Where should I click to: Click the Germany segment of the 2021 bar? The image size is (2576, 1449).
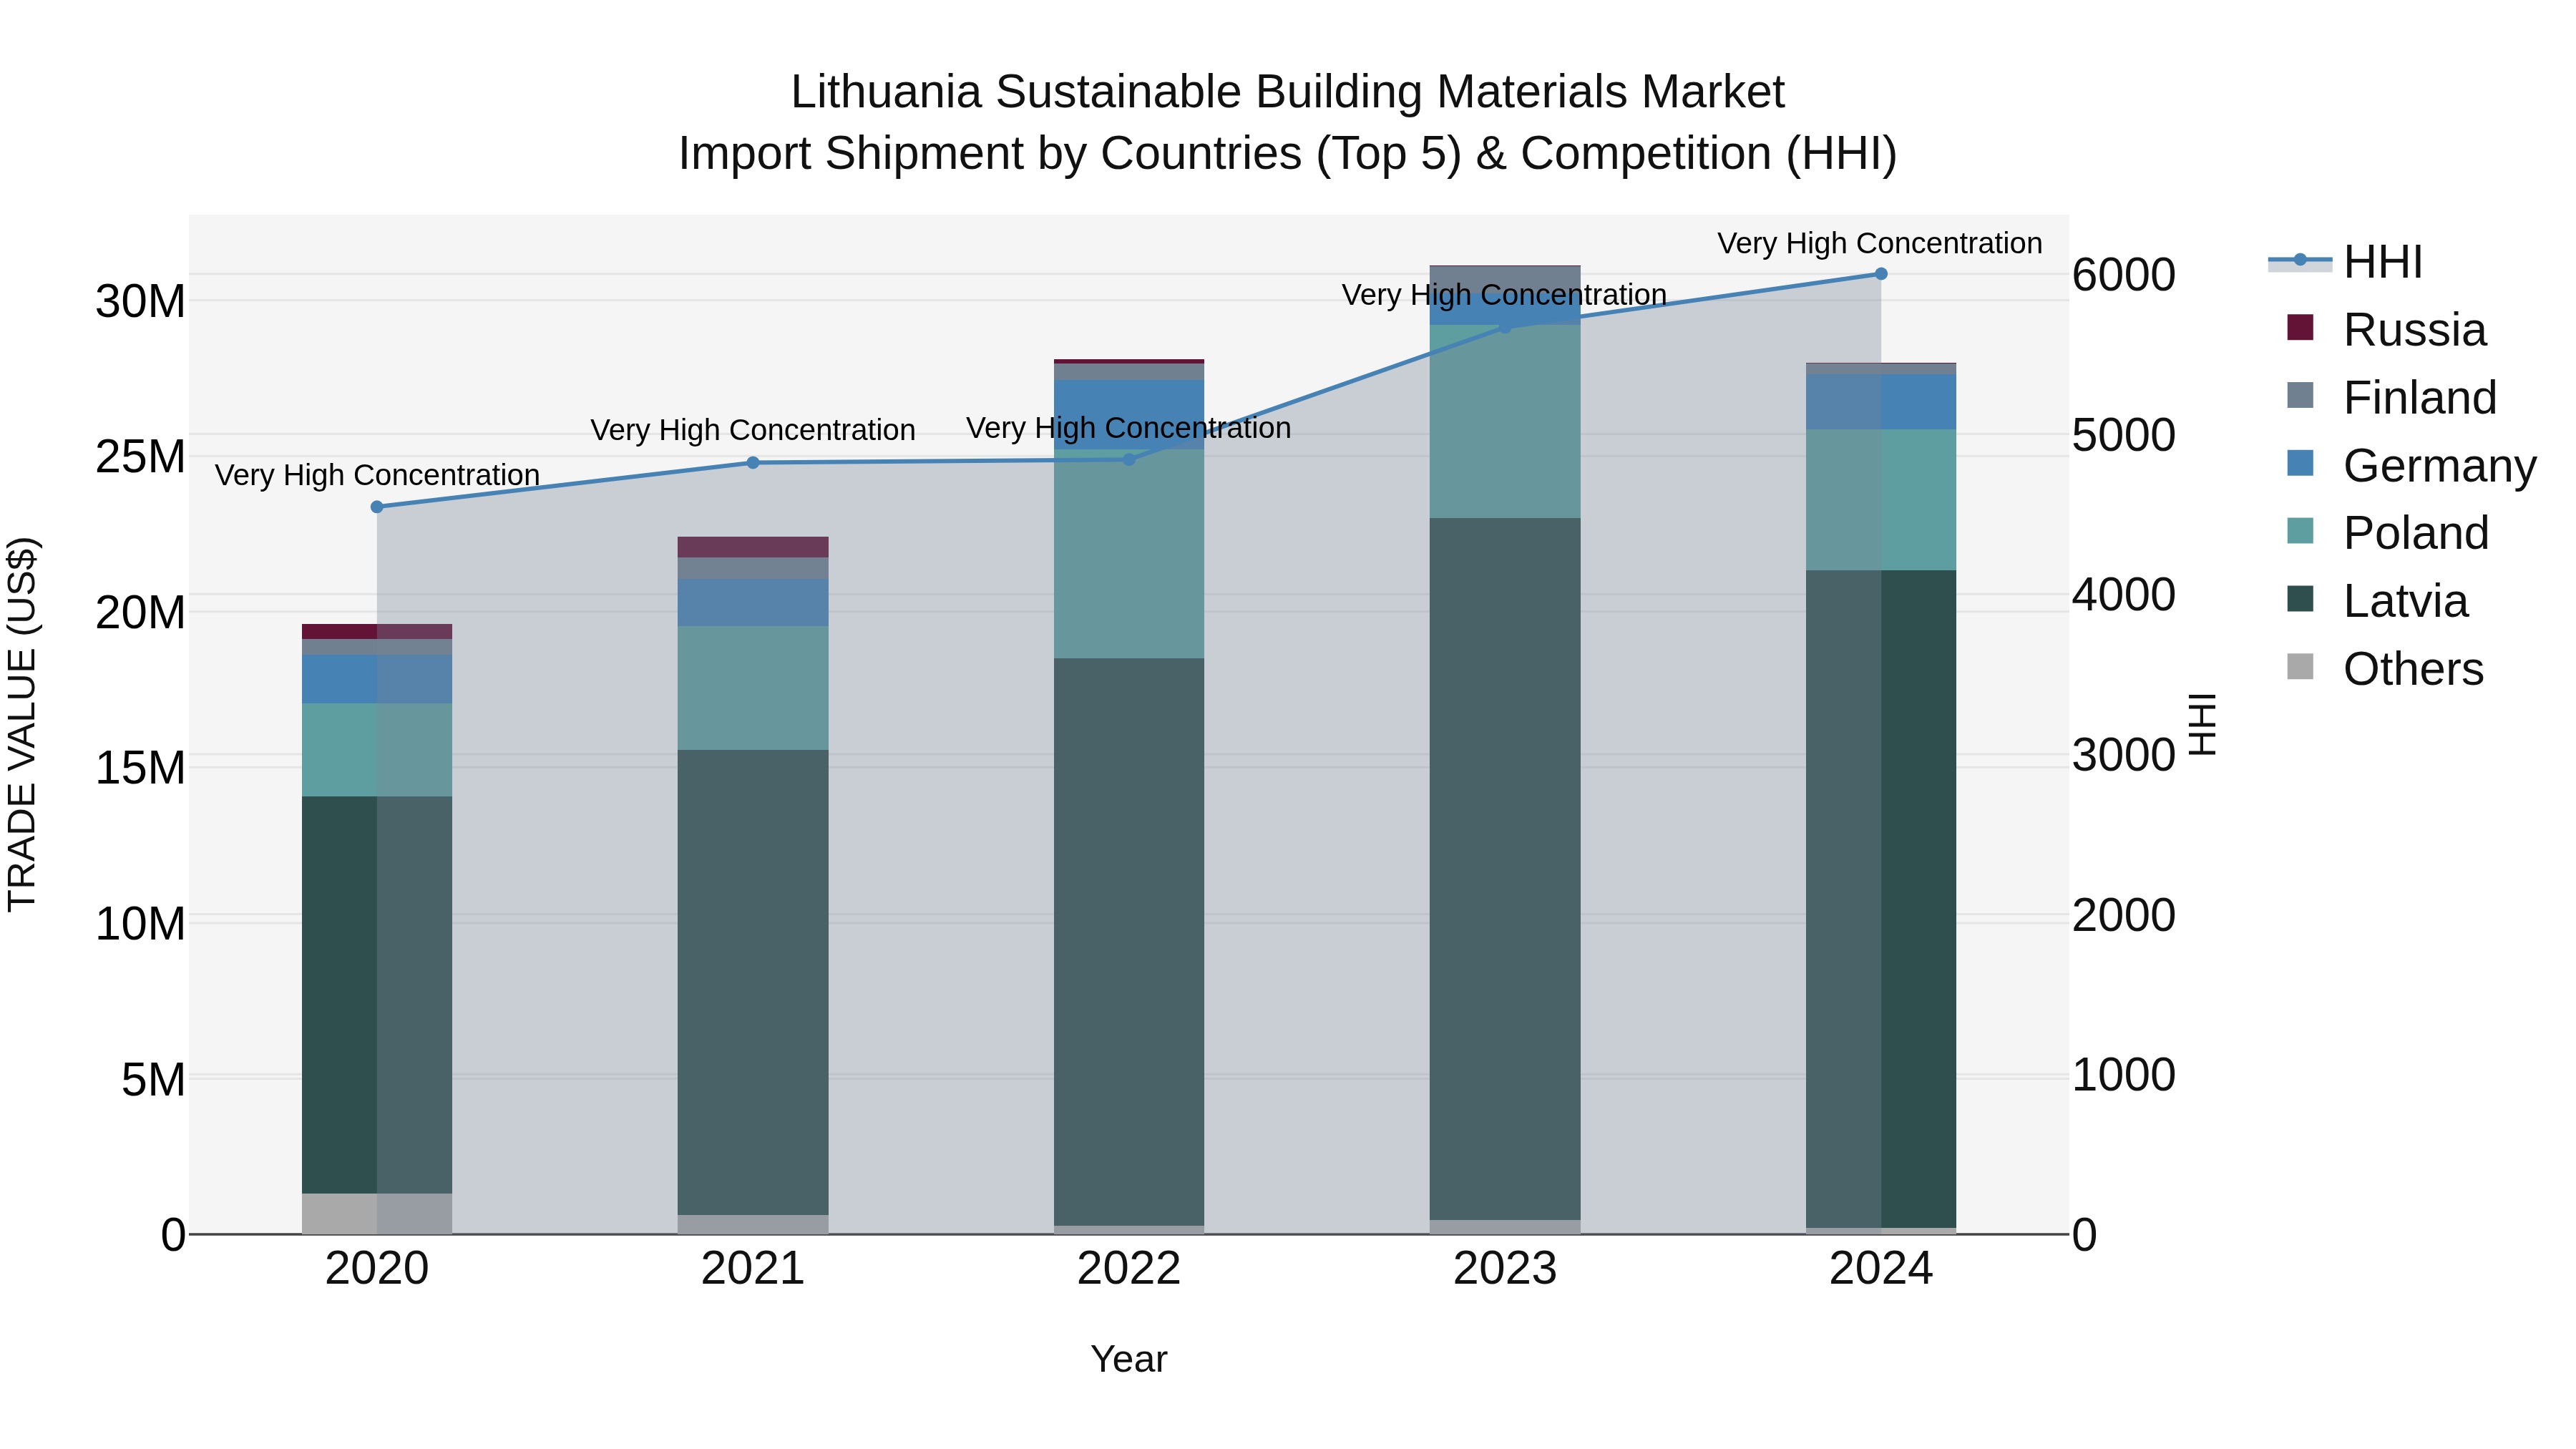pyautogui.click(x=753, y=603)
